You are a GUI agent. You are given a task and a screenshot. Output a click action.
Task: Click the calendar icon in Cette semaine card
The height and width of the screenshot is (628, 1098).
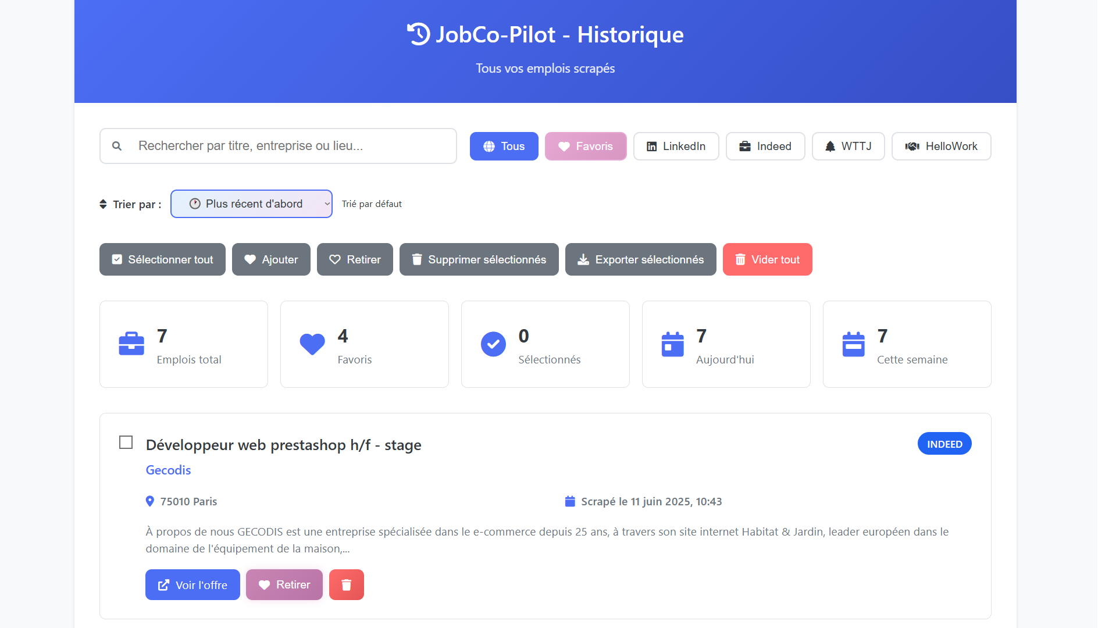pos(854,344)
